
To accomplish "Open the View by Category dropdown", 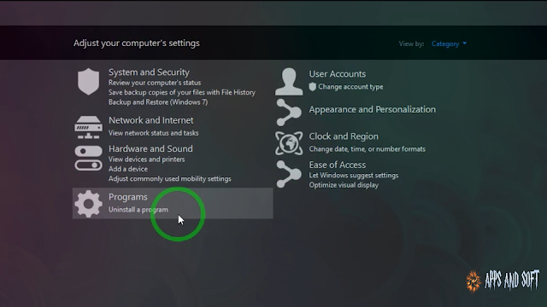I will (449, 43).
